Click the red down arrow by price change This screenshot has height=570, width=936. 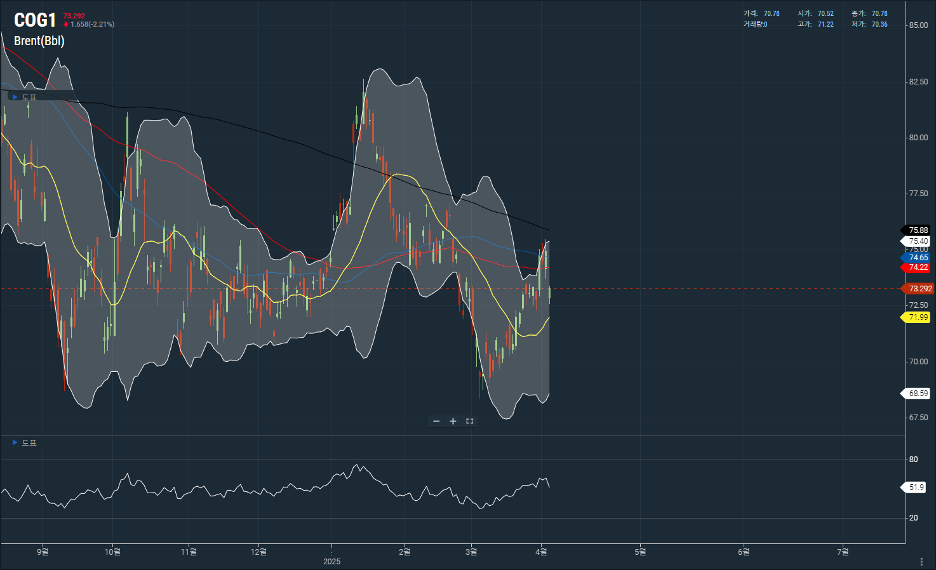[66, 24]
